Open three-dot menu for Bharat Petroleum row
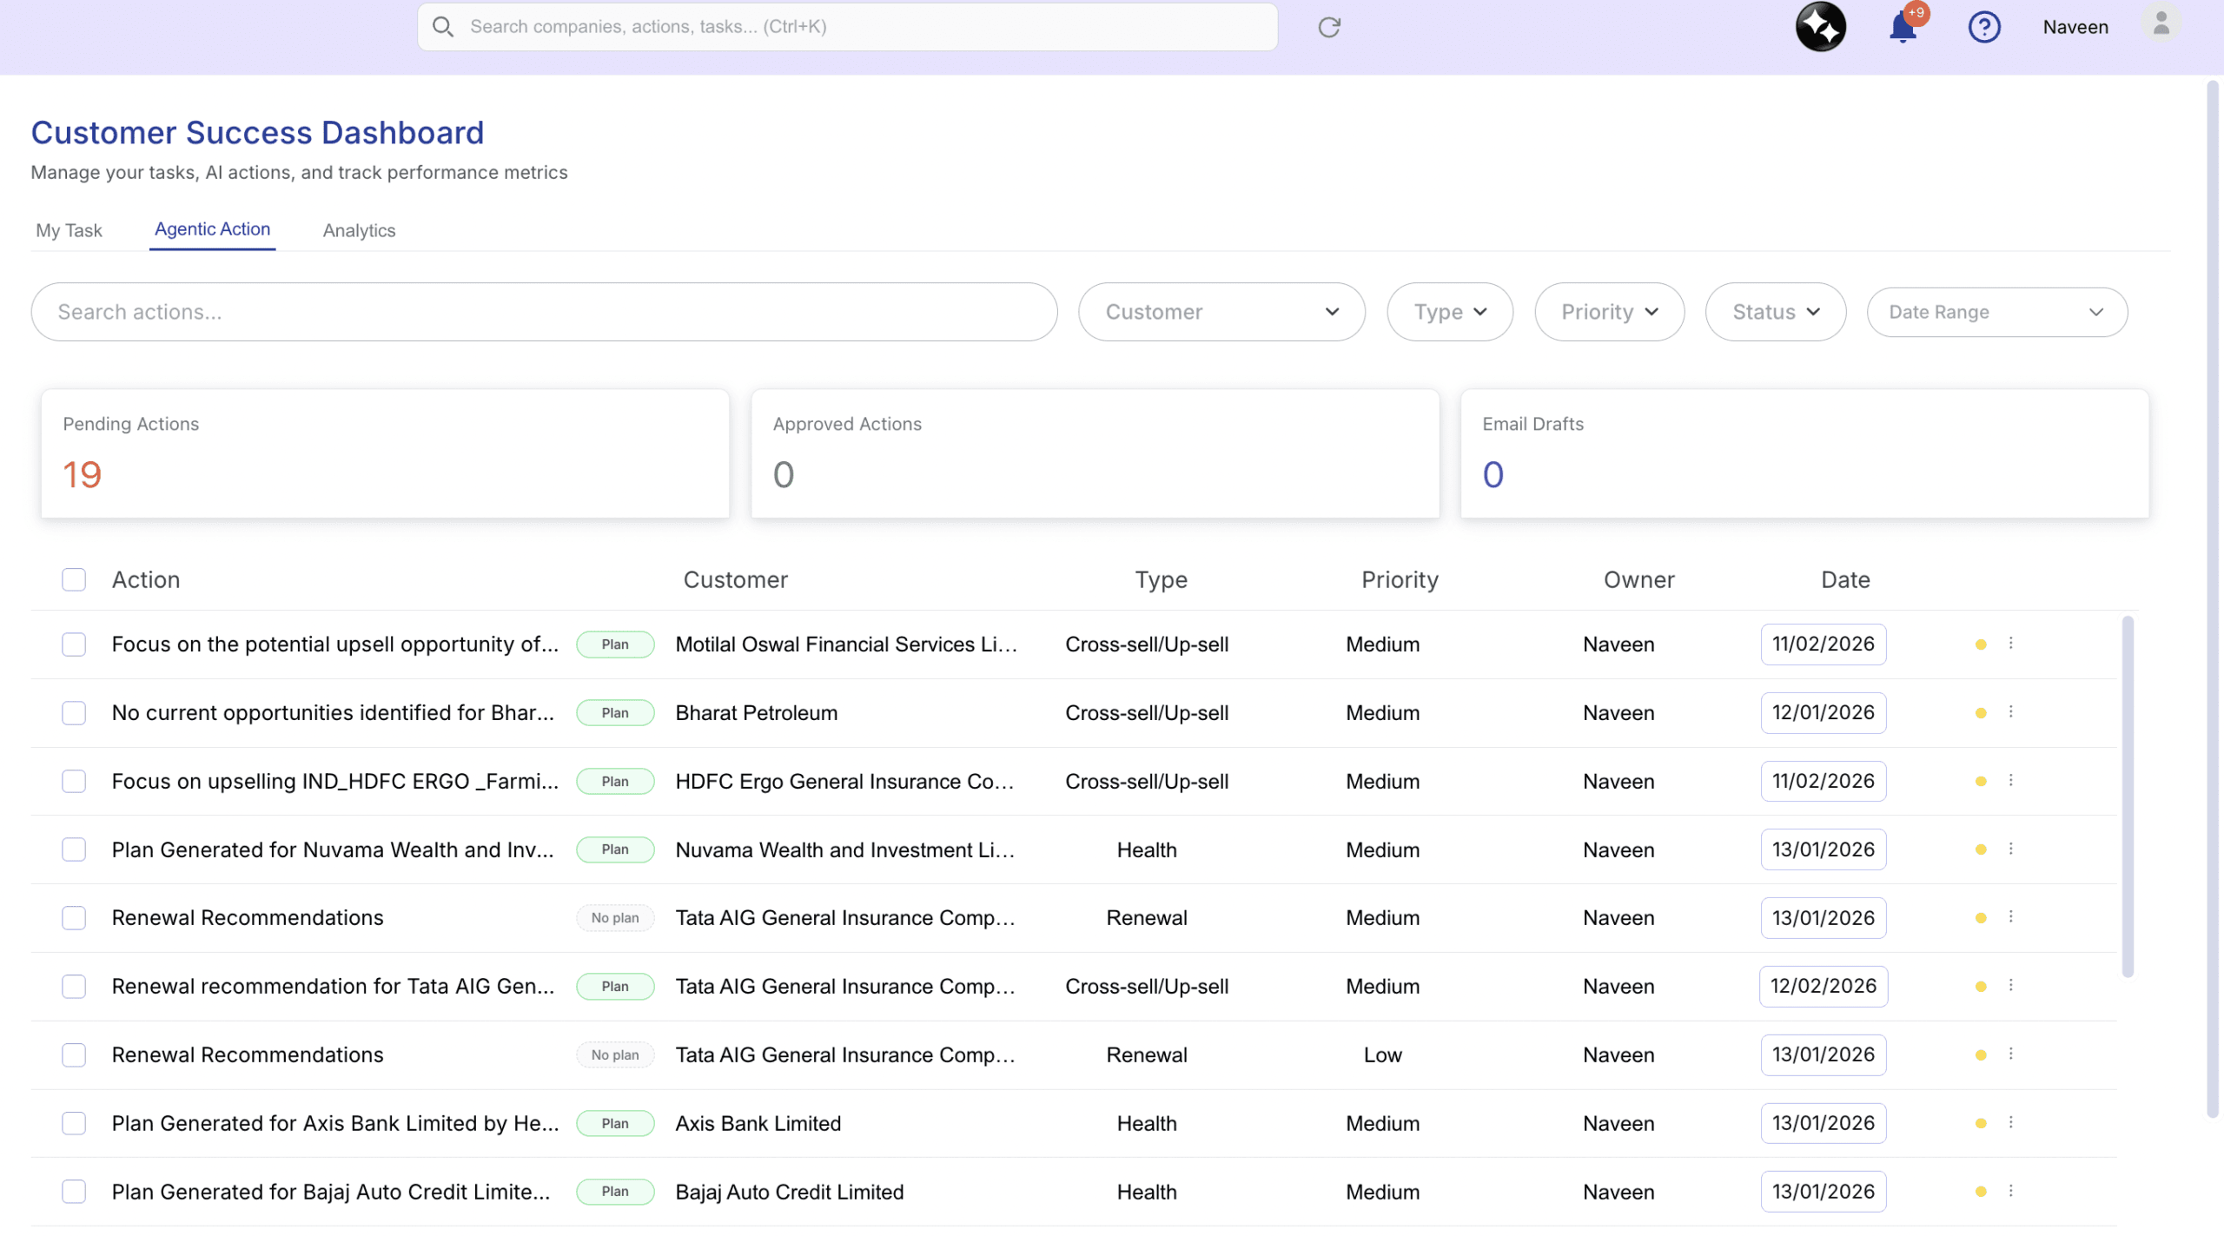 coord(2010,712)
